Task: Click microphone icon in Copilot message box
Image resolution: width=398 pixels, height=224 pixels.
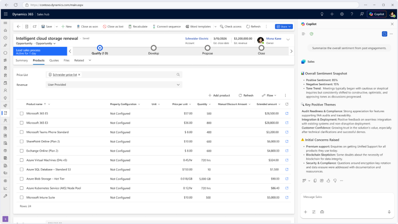Action: 389,212
